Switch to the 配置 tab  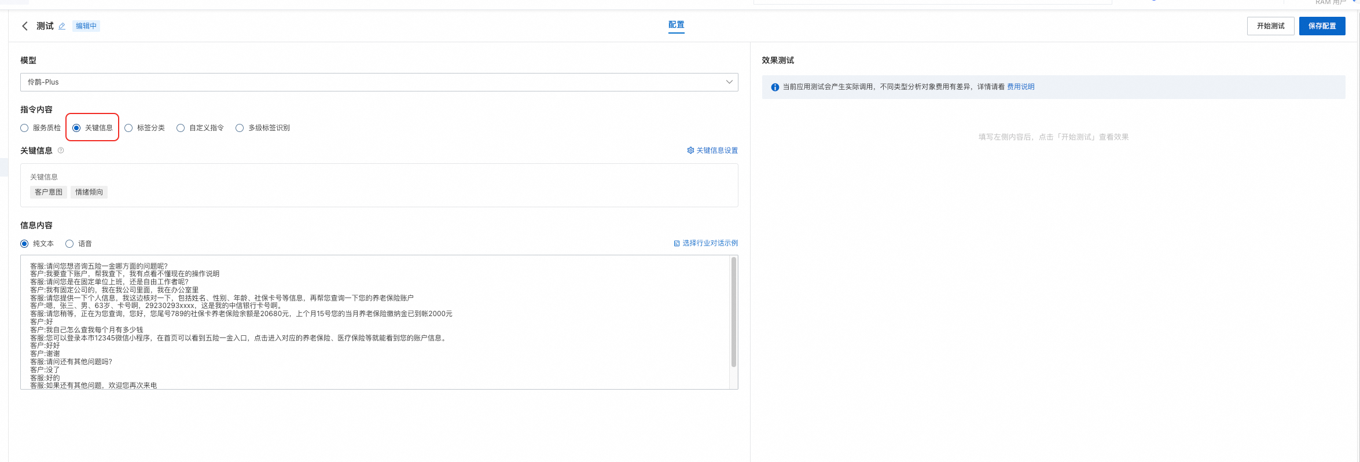tap(676, 25)
